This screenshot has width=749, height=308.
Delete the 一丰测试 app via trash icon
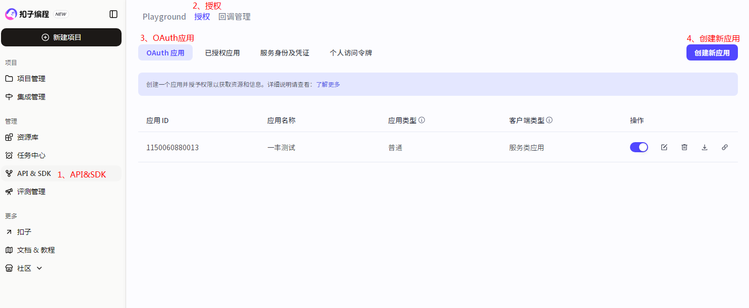click(684, 147)
